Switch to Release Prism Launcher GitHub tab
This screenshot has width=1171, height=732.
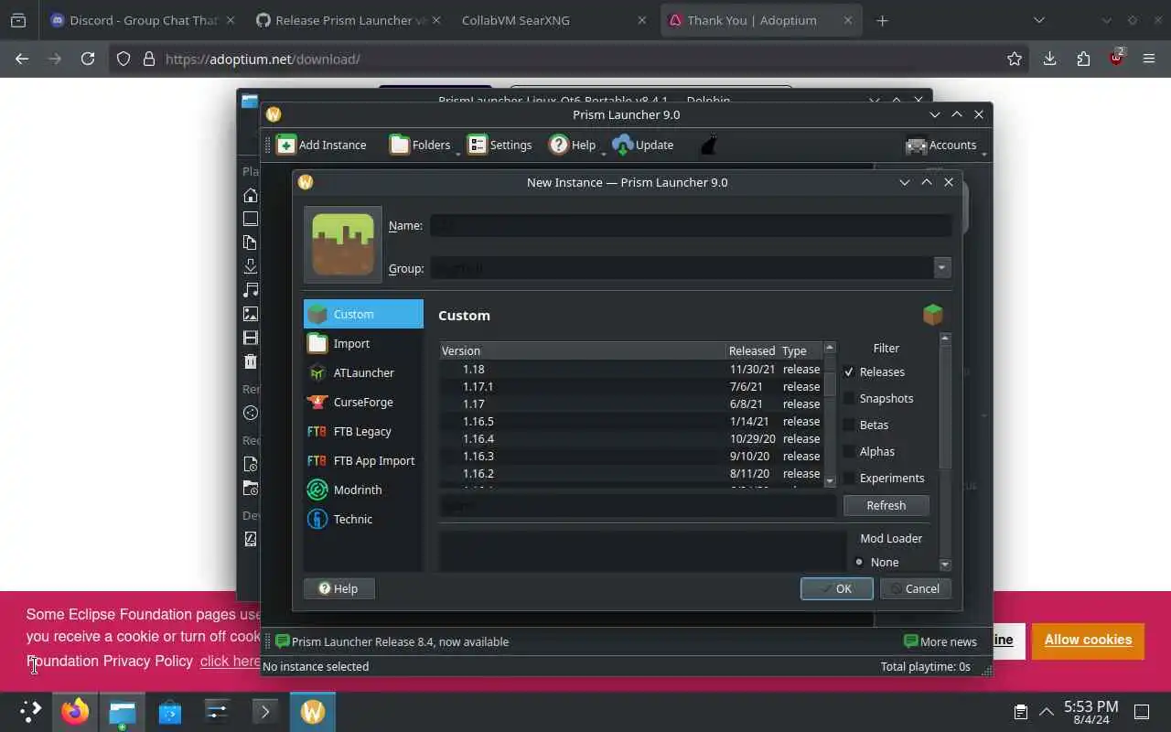(x=350, y=20)
